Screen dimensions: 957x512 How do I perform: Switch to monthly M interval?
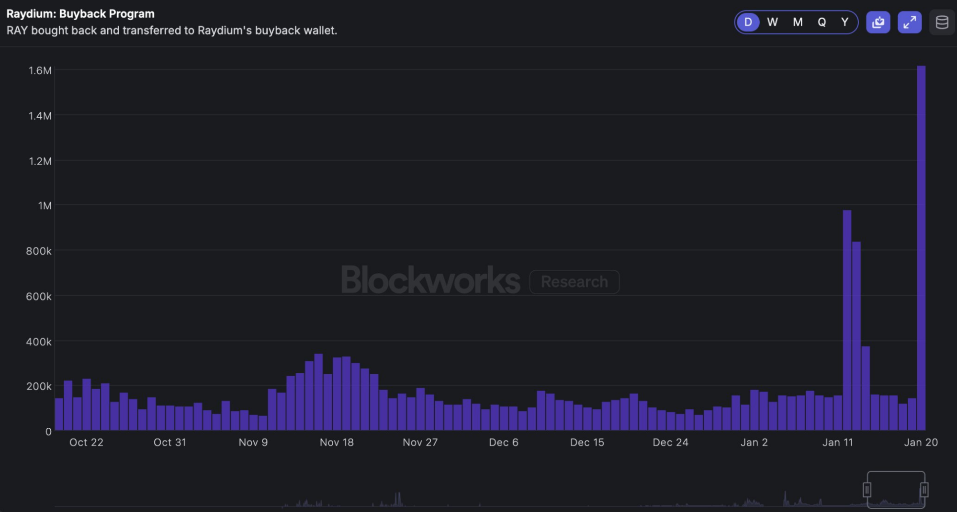[798, 22]
